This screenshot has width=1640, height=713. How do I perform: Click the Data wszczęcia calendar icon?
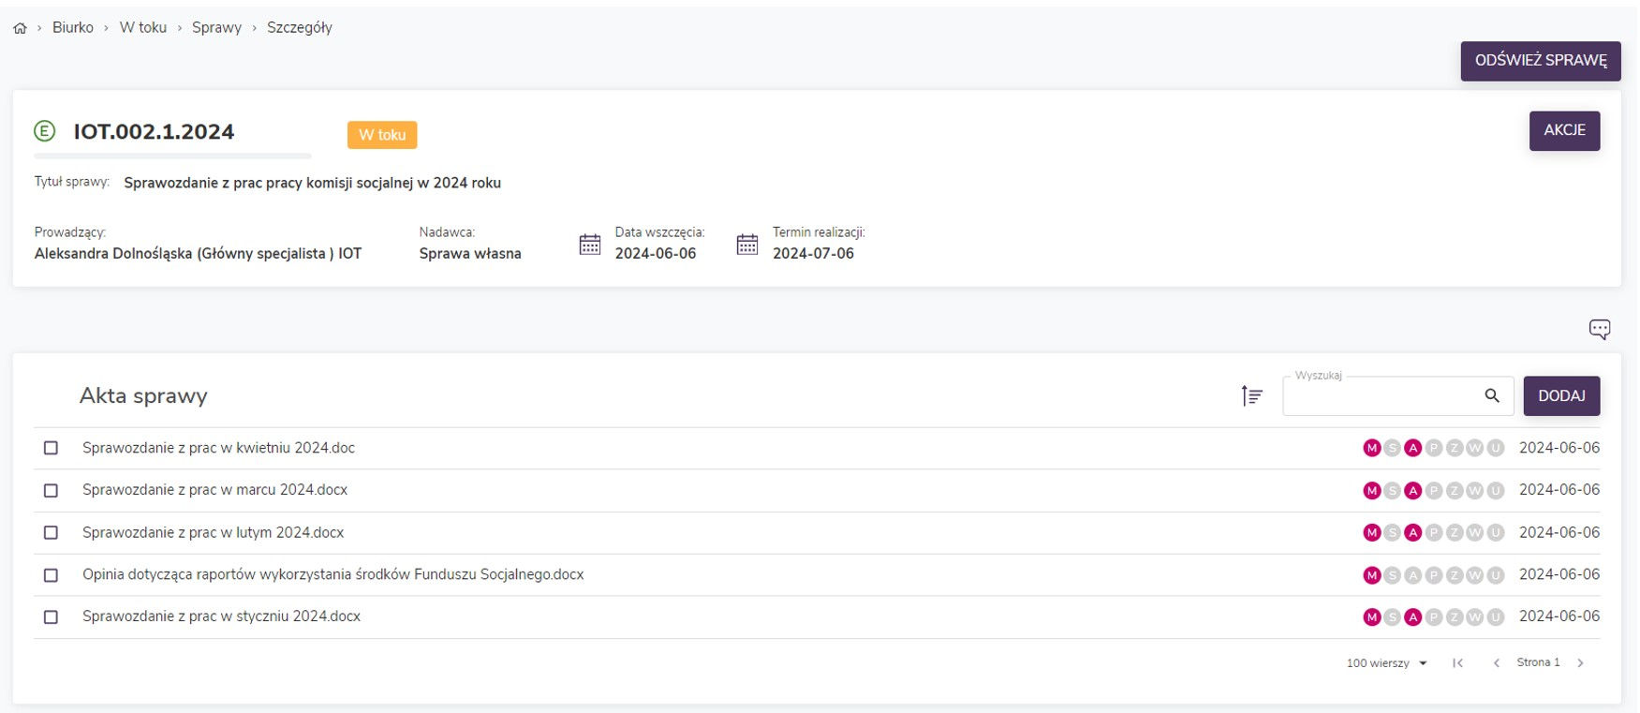(590, 245)
